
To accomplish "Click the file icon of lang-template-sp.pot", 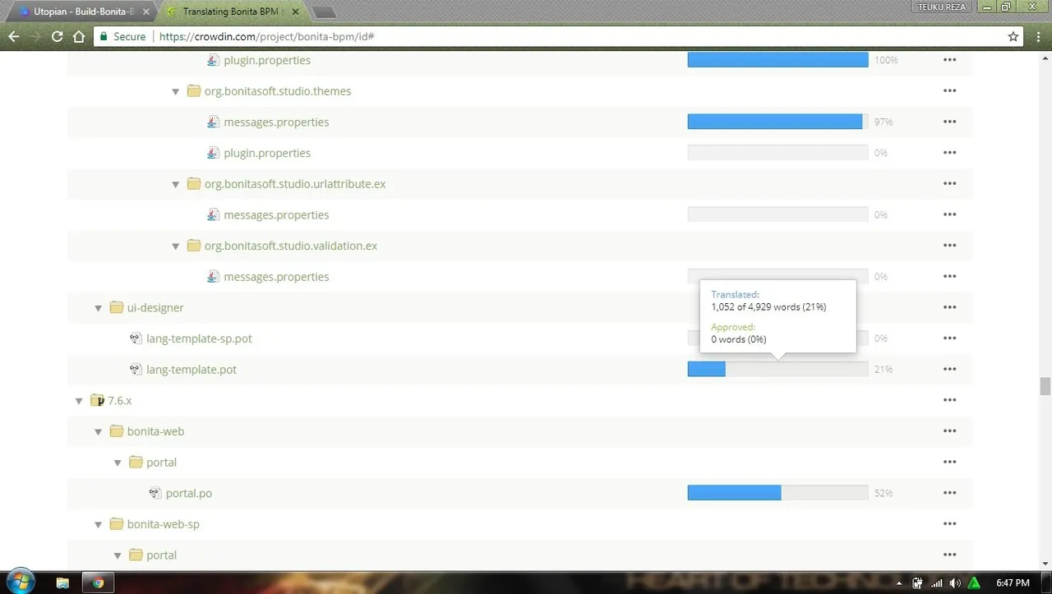I will (136, 338).
